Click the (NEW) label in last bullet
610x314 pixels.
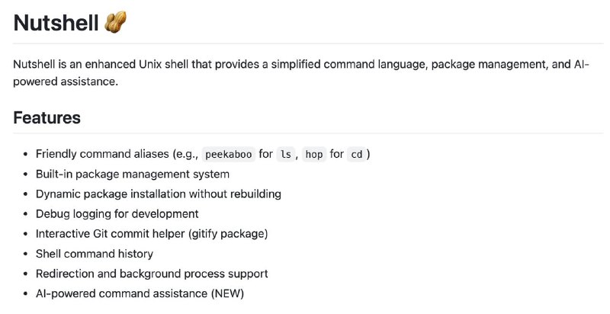click(x=227, y=293)
